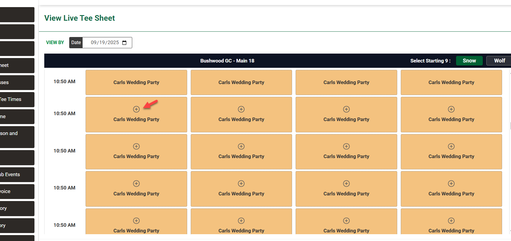Viewport: 511px width, 241px height.
Task: Select Snow as starting nine
Action: coord(469,61)
